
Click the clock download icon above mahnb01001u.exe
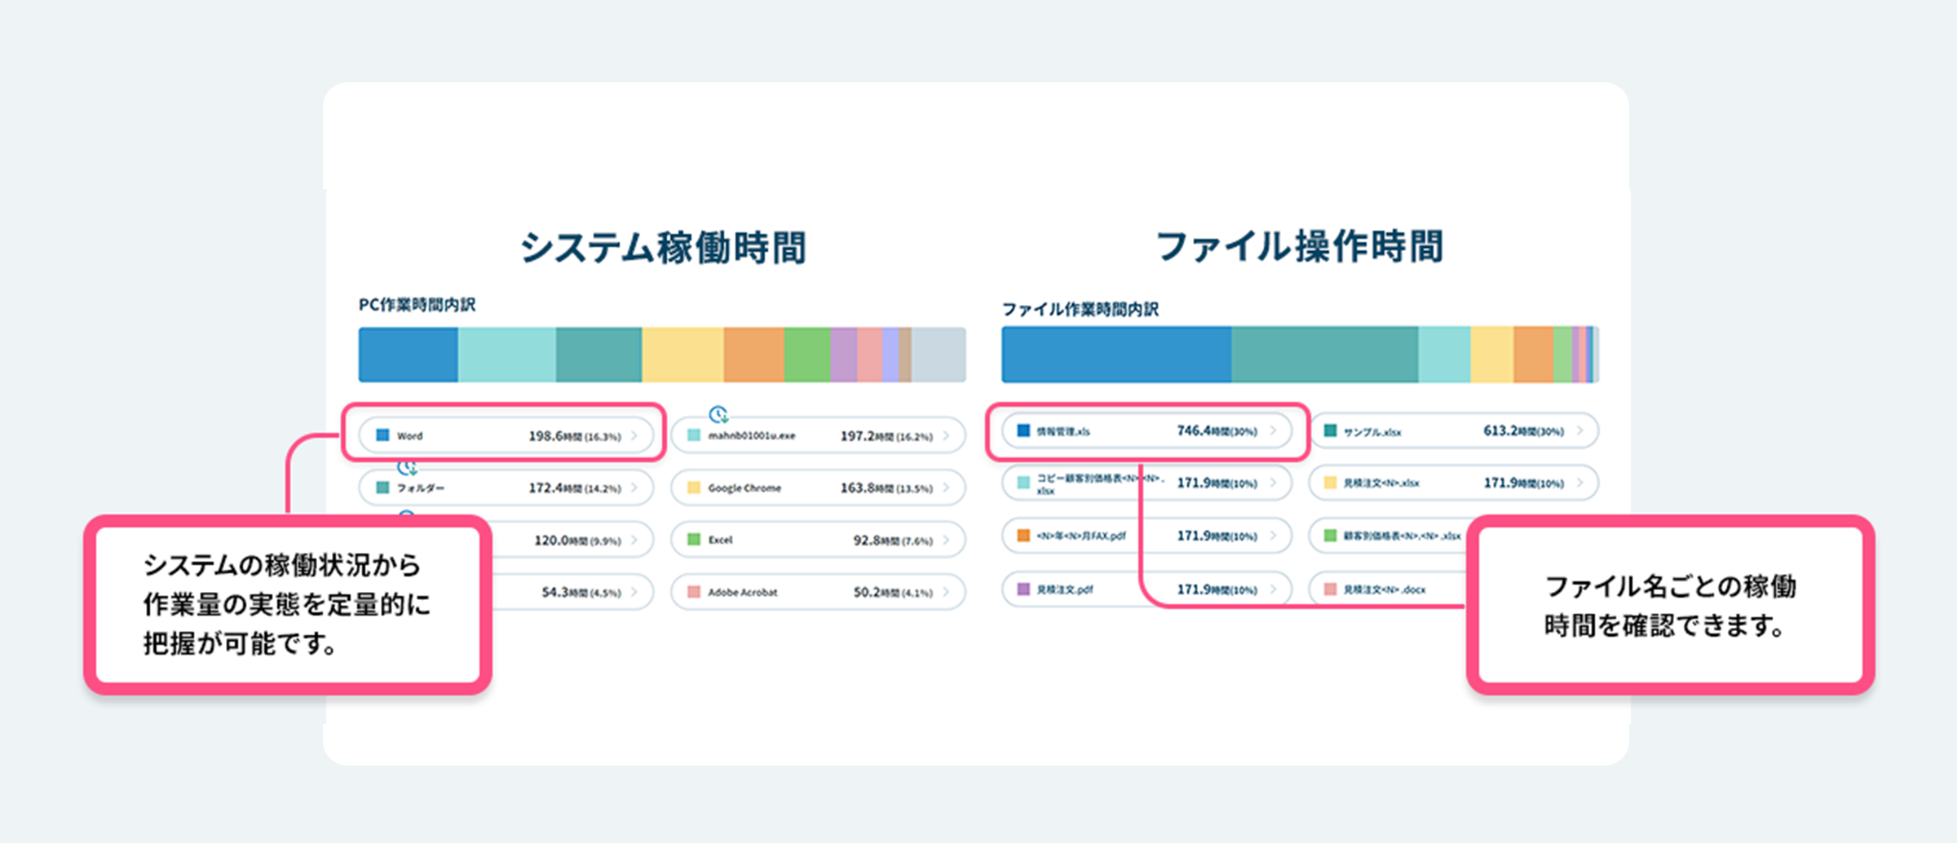click(719, 416)
